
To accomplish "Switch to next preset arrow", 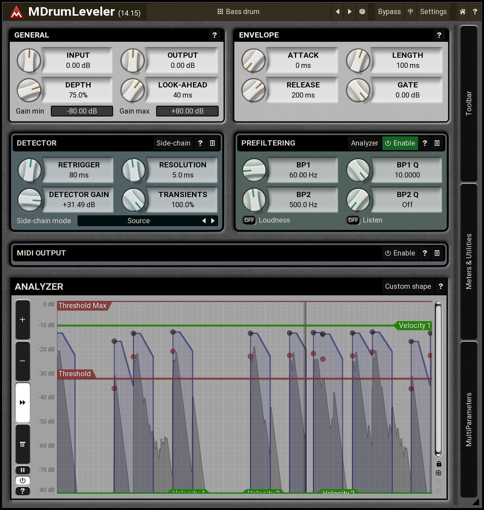I will (x=350, y=12).
